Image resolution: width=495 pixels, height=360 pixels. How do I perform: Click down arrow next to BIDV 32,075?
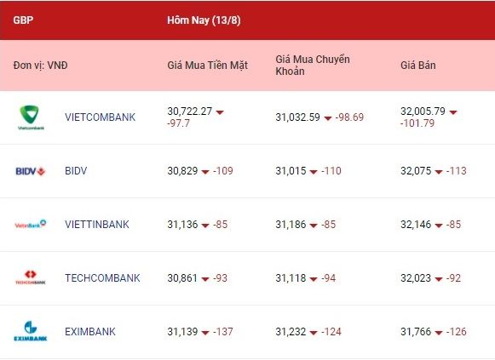[x=439, y=172]
